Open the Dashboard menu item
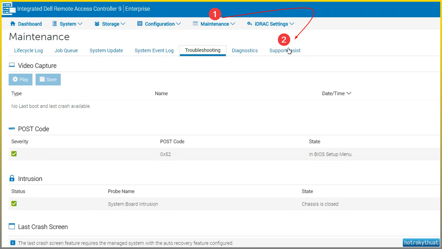The height and width of the screenshot is (249, 442). pyautogui.click(x=26, y=24)
